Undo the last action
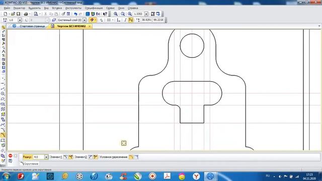The image size is (322, 181). click(x=75, y=14)
